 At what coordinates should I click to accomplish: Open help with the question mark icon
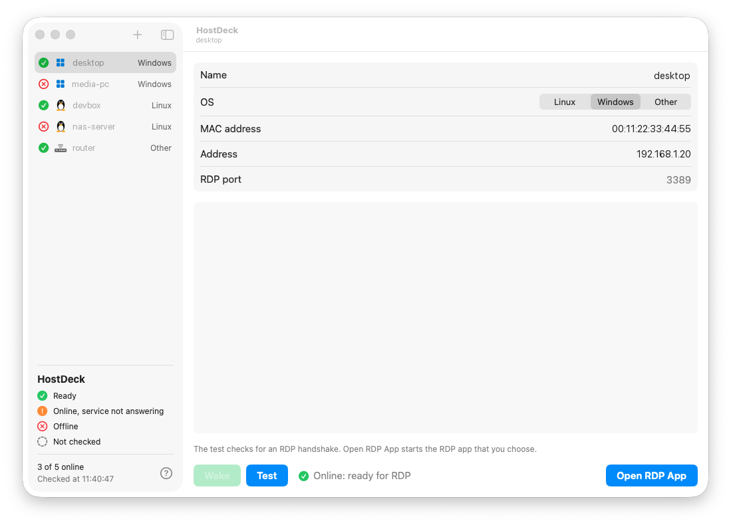click(166, 473)
